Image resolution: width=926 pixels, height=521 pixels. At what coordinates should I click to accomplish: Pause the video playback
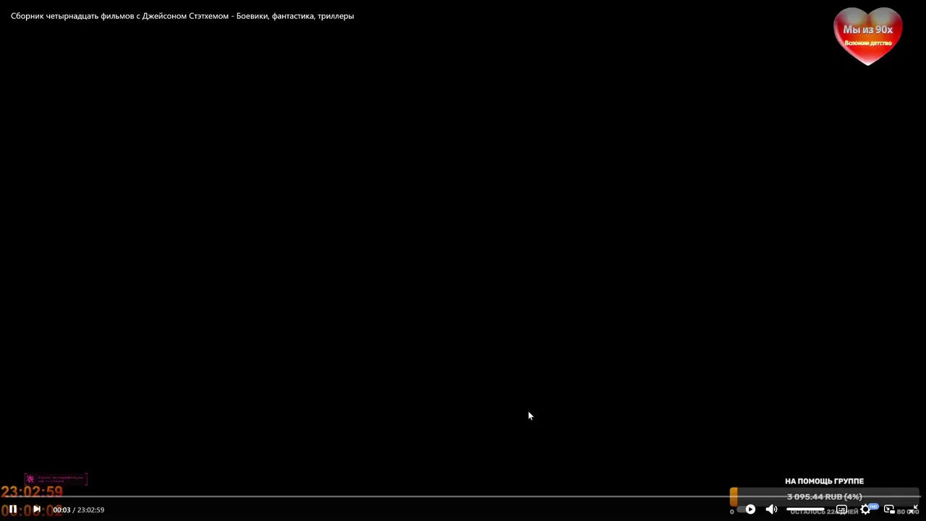tap(12, 509)
